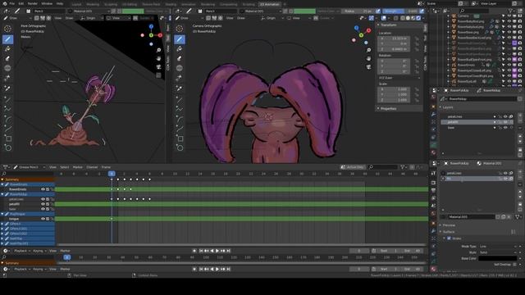Open Marker menu in dope sheet header
The image size is (525, 295).
pyautogui.click(x=78, y=167)
